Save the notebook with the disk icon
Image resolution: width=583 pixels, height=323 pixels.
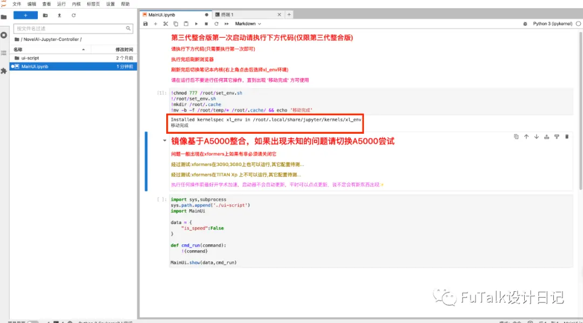[x=145, y=24]
